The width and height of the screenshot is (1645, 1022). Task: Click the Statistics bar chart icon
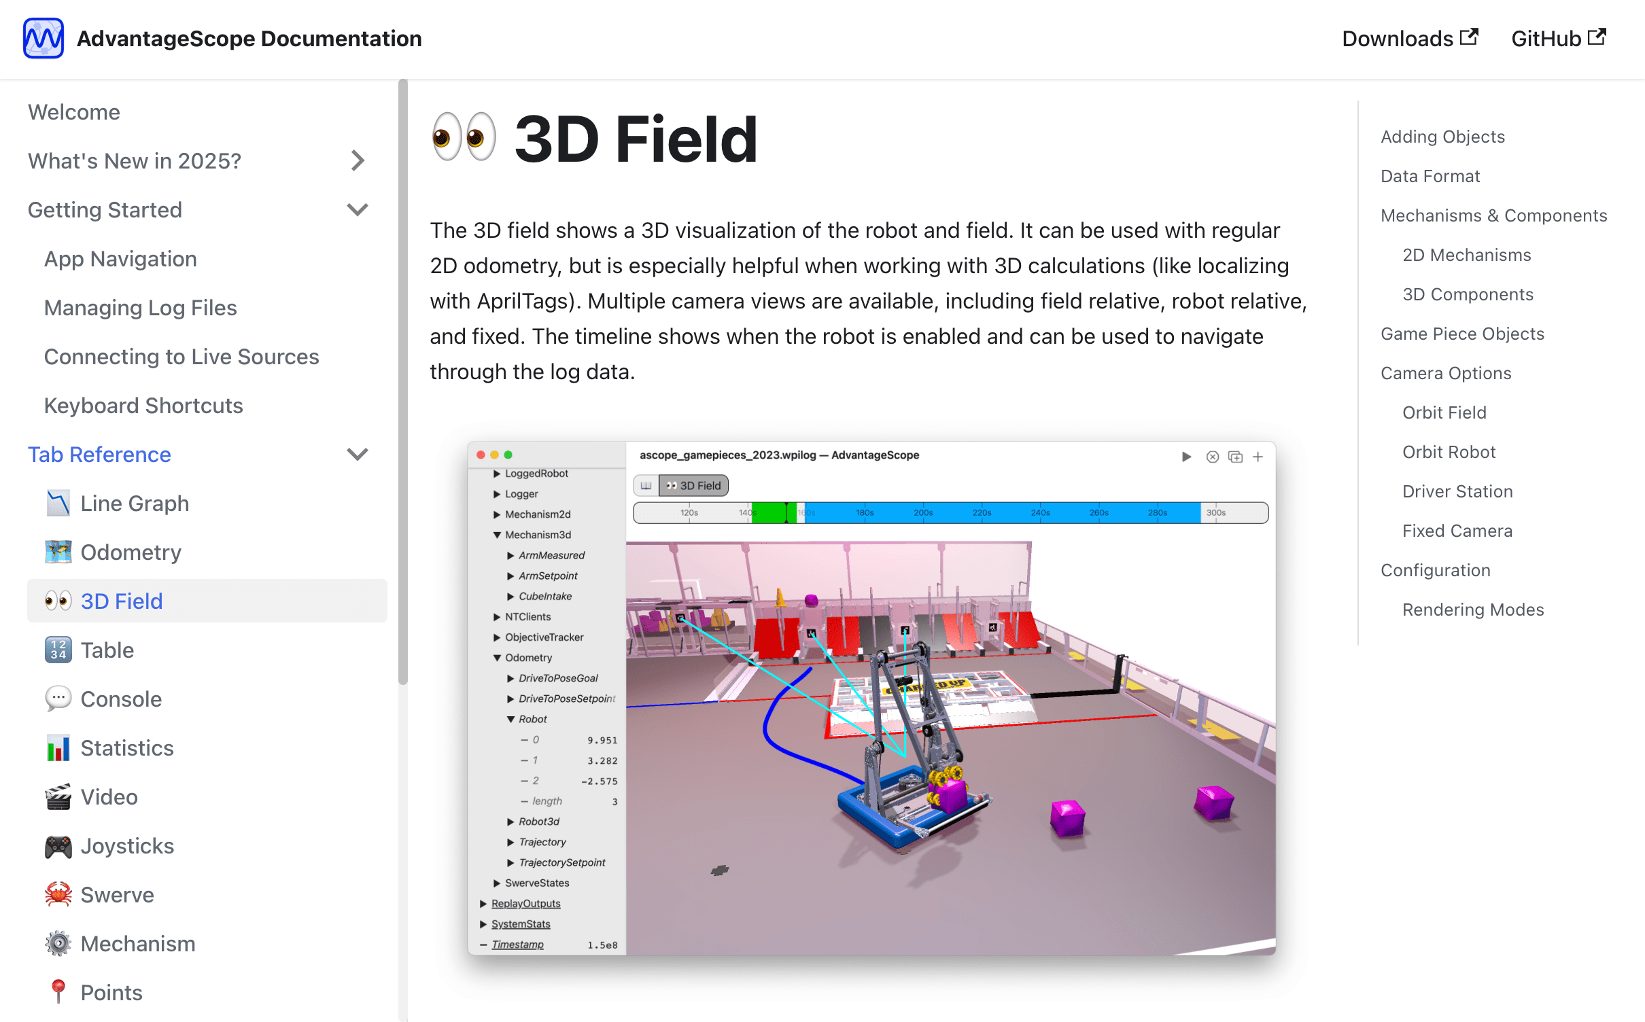(x=58, y=748)
